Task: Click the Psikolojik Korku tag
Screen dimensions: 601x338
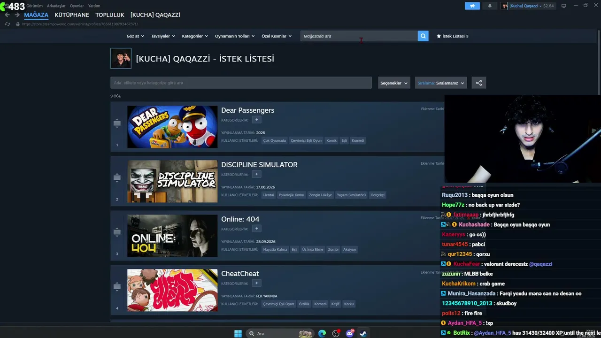Action: click(292, 195)
